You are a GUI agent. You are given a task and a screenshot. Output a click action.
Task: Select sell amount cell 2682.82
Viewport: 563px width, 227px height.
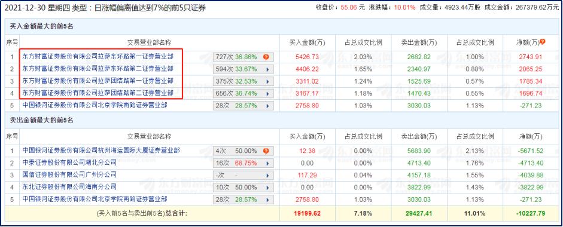pyautogui.click(x=419, y=57)
